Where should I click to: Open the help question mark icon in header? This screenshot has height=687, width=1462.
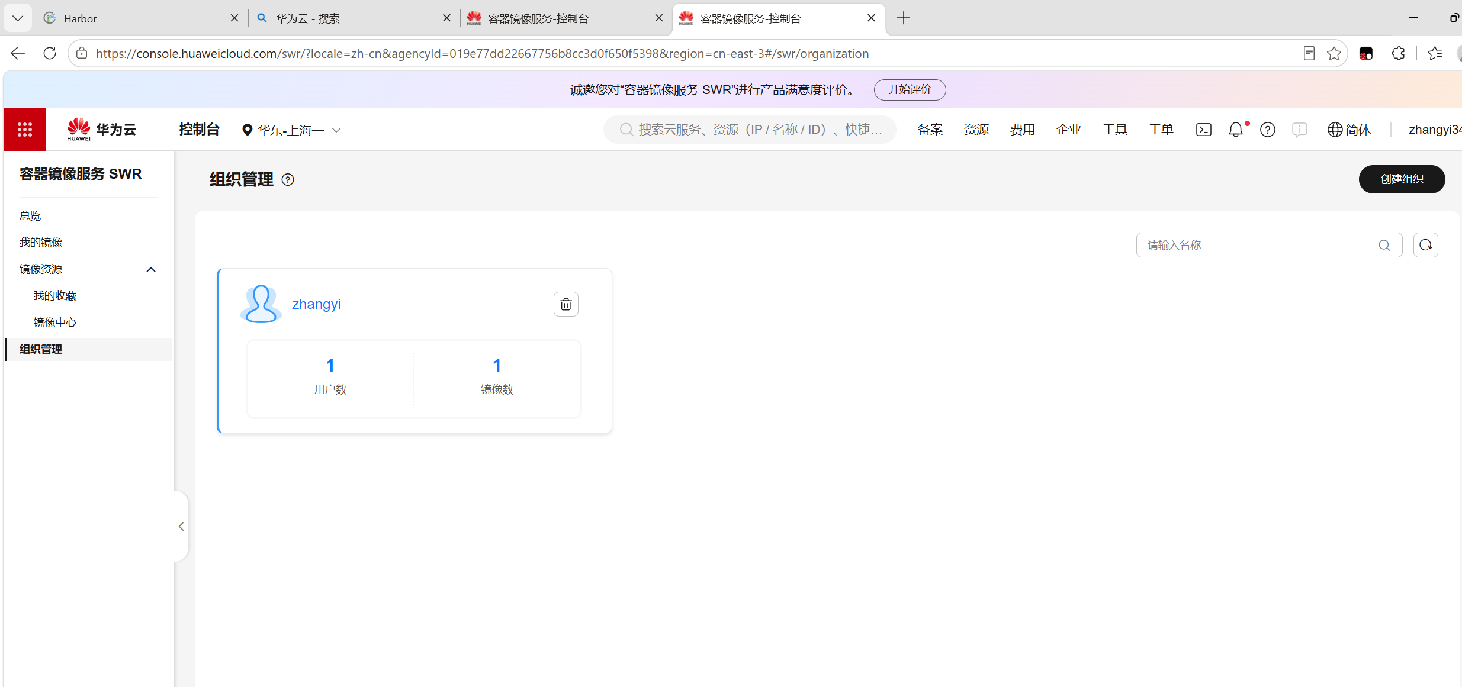point(1268,130)
